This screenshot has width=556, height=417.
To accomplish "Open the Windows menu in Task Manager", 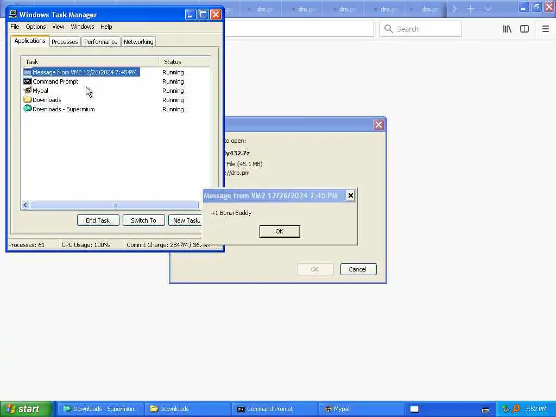I will point(83,27).
